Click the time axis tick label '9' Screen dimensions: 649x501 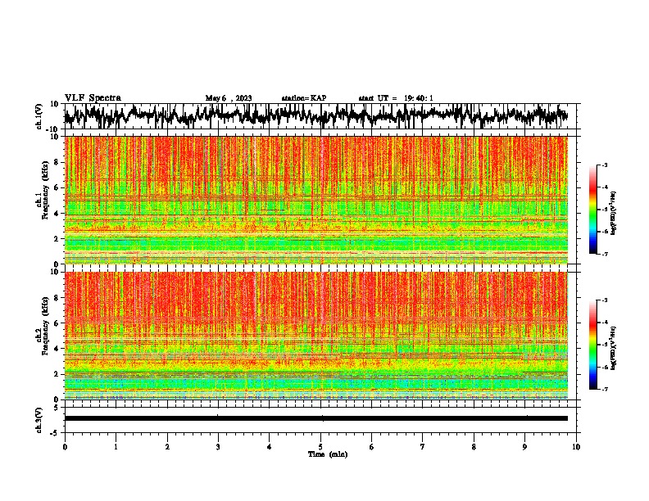(524, 447)
